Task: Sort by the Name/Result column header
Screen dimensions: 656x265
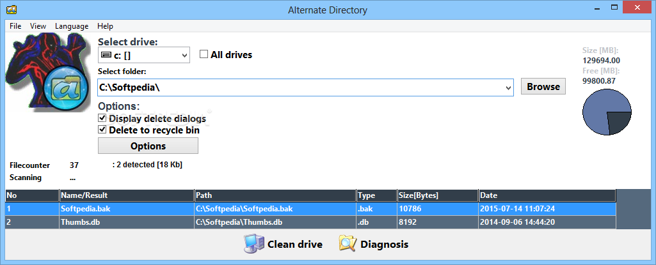Action: point(127,195)
